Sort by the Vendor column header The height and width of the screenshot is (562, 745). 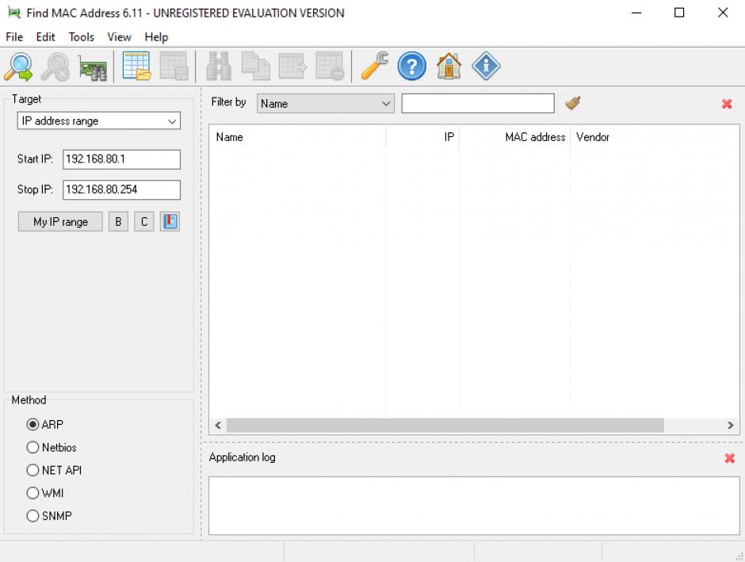tap(655, 137)
